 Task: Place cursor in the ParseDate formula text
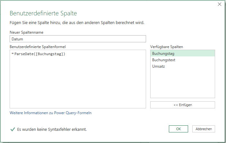40,54
